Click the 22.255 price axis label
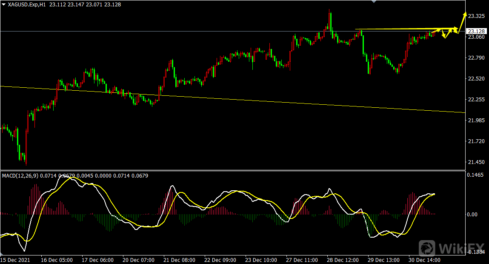 pos(476,100)
